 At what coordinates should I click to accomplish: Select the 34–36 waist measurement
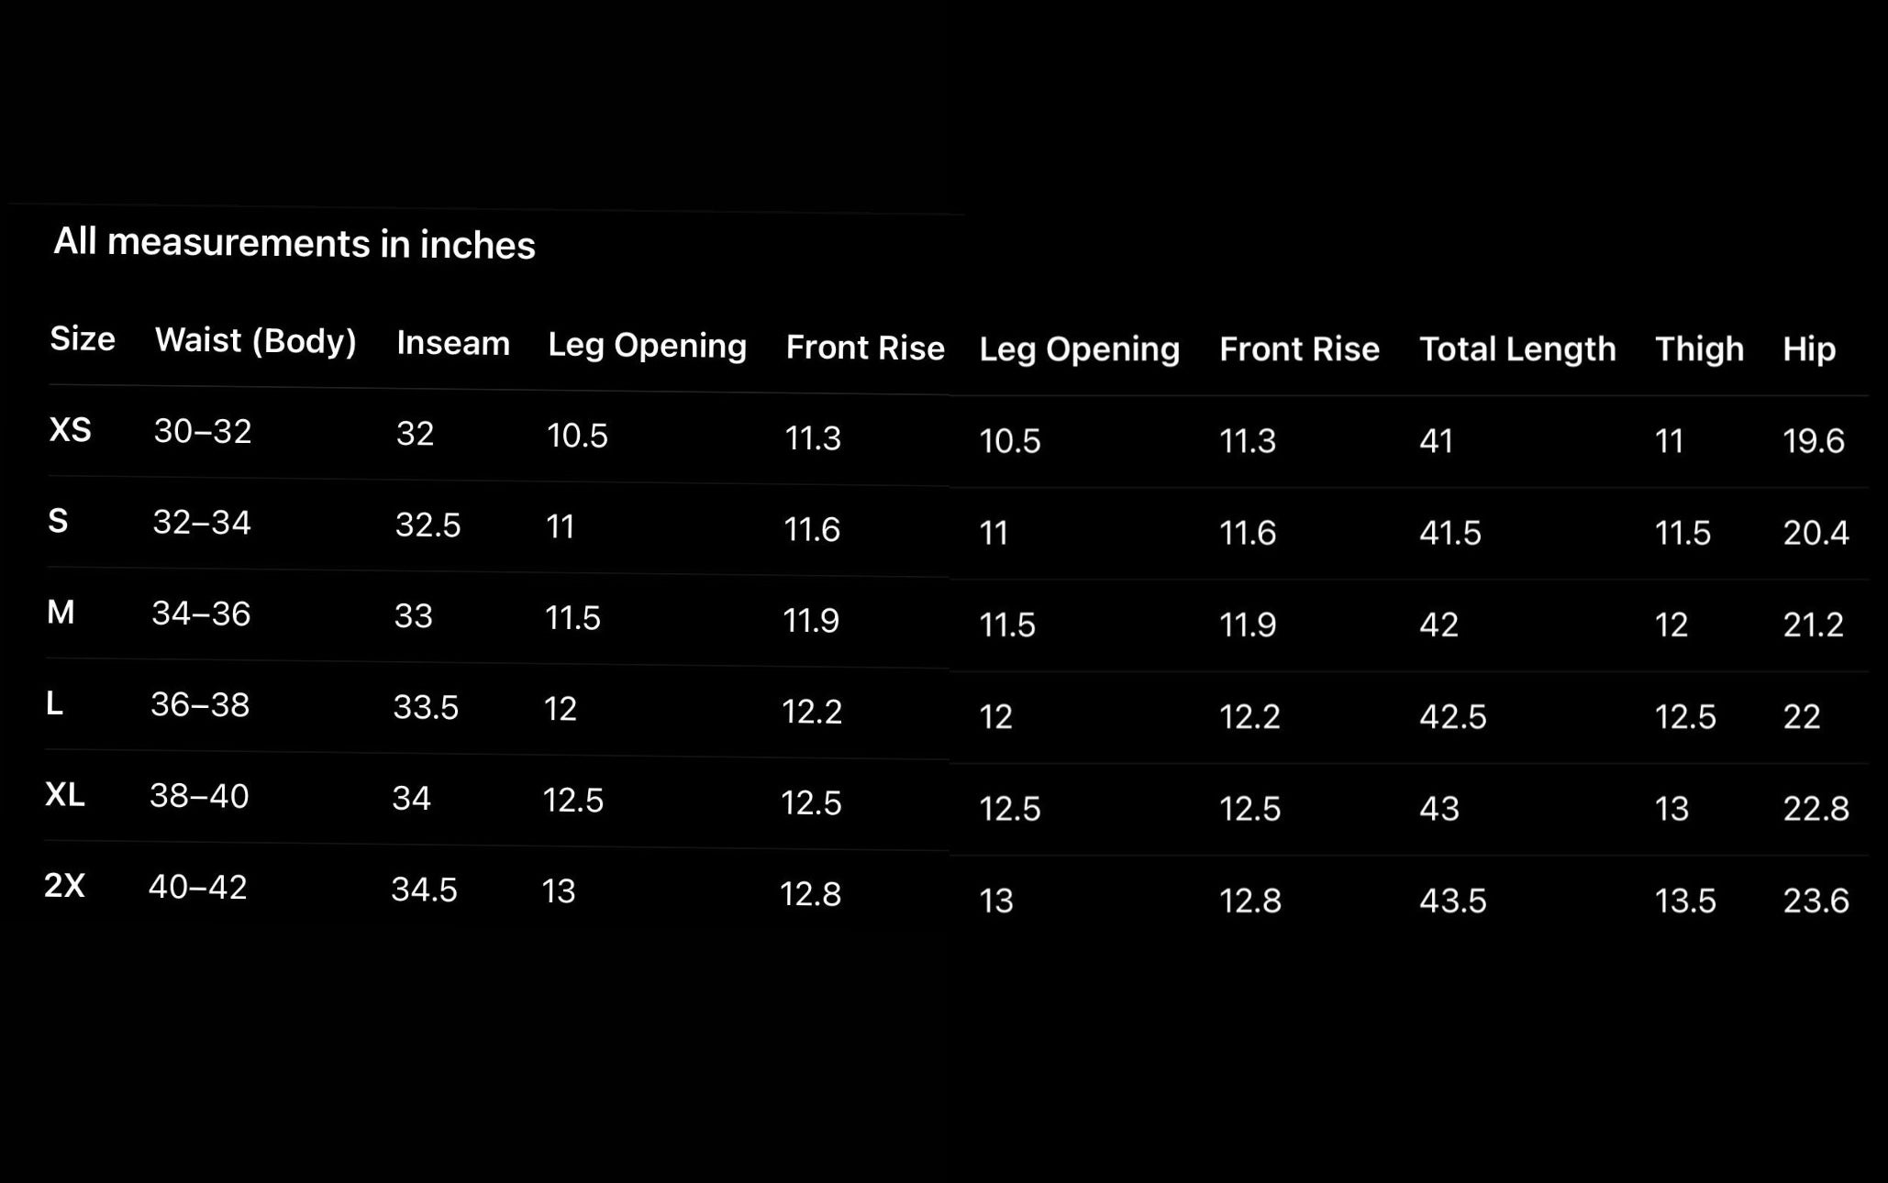click(x=200, y=614)
